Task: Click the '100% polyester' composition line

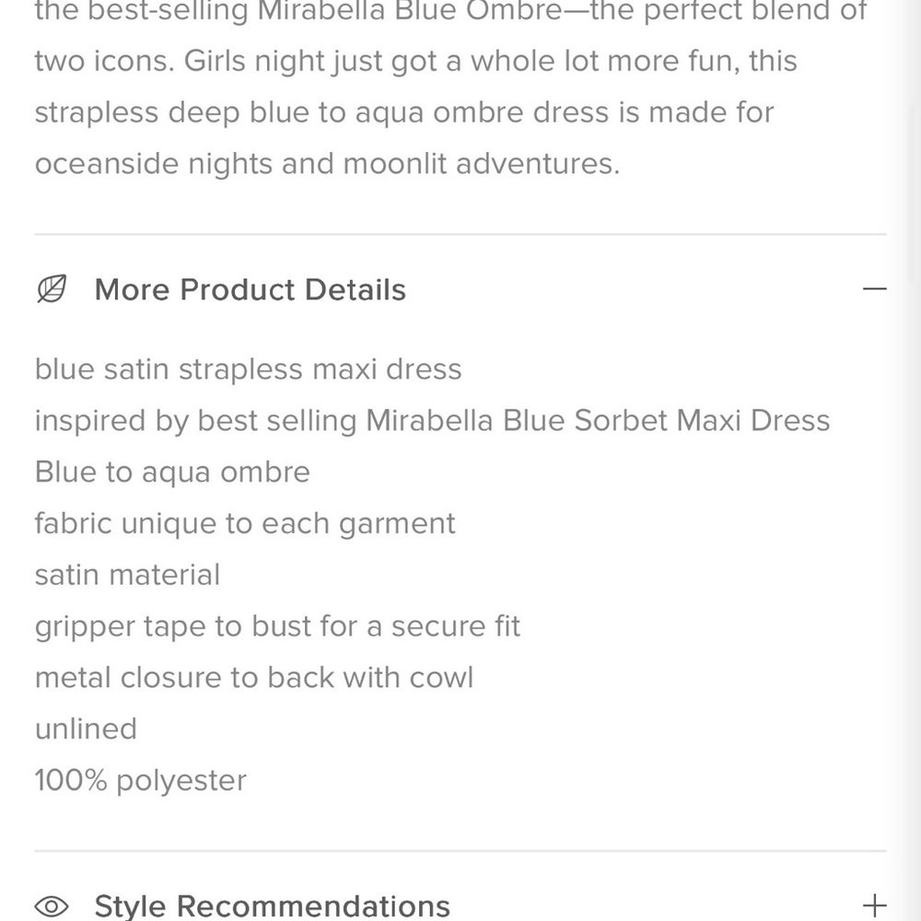Action: 140,781
